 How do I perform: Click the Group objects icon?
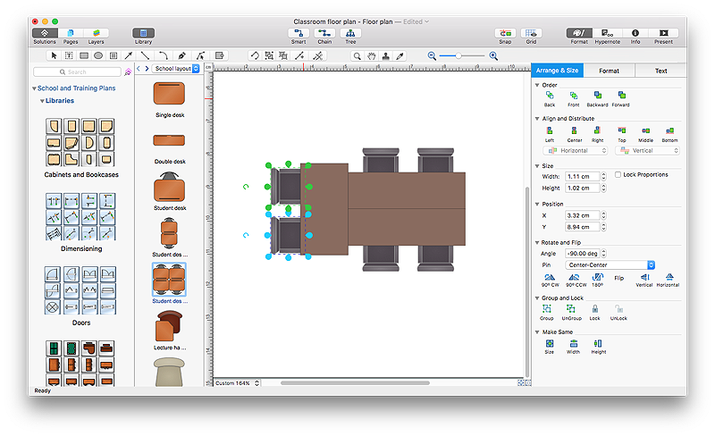click(x=547, y=308)
